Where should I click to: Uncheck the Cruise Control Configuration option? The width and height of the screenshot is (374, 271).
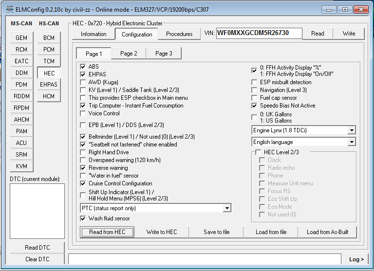[x=83, y=183]
